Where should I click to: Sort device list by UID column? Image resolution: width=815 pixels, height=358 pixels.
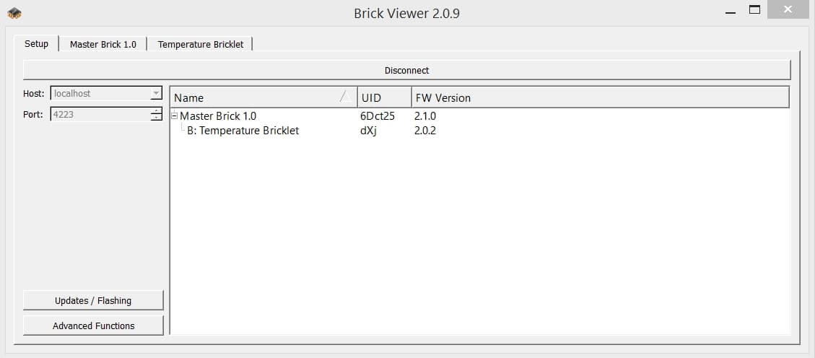pos(384,97)
